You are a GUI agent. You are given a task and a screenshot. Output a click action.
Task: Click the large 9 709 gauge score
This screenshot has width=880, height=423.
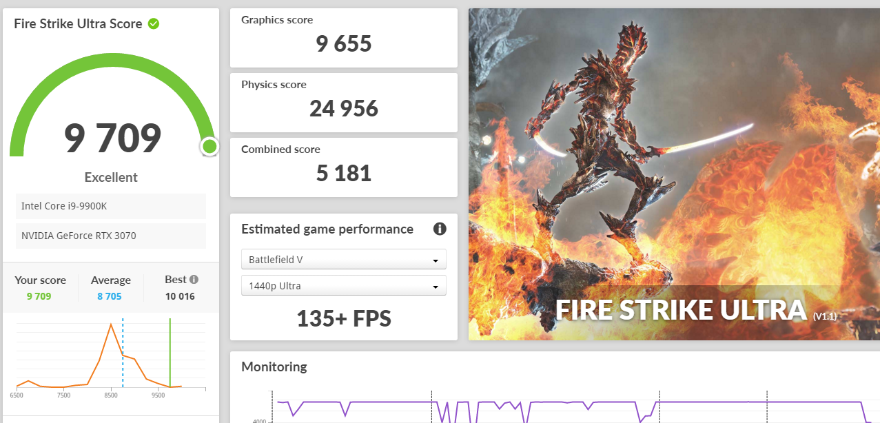click(112, 138)
